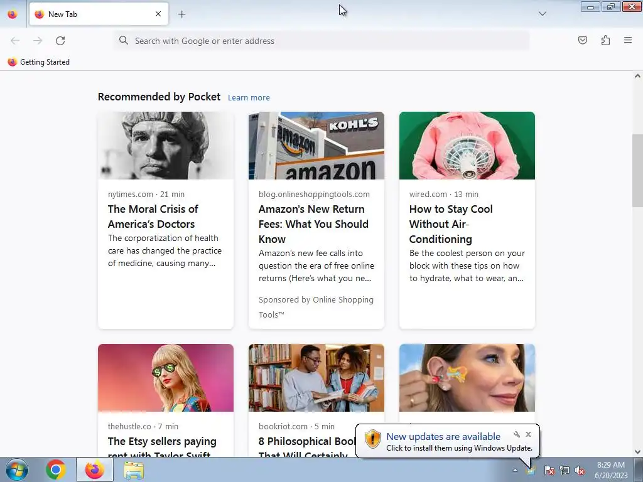Open How to Stay Cool Without Air-Conditioning
Image resolution: width=643 pixels, height=482 pixels.
[451, 224]
